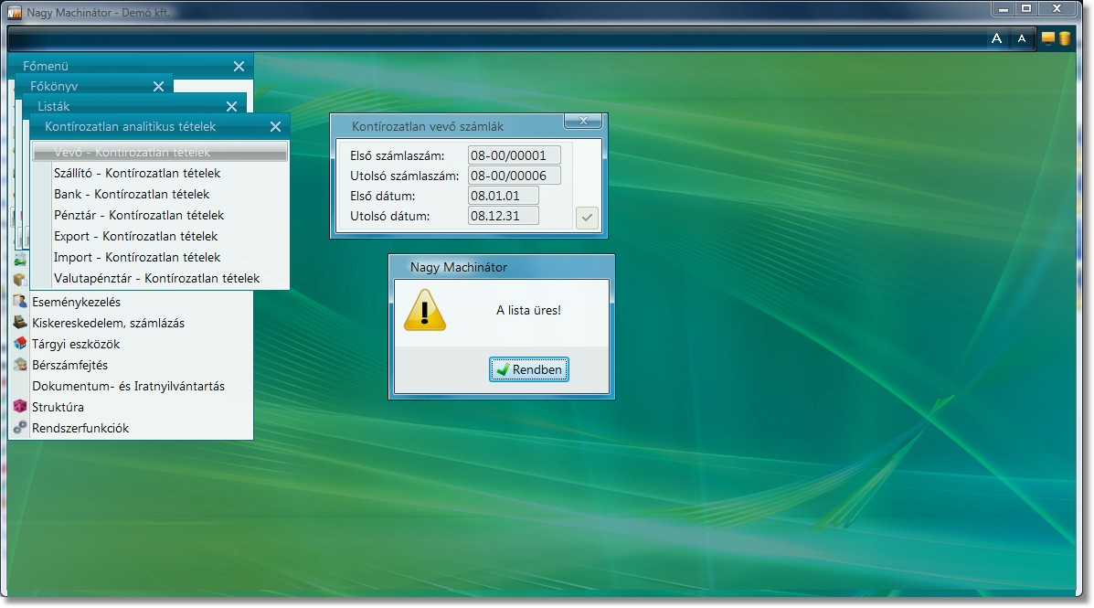Screen dimensions: 1094x608
Task: Click the yellow warning triangle icon
Action: pyautogui.click(x=425, y=309)
